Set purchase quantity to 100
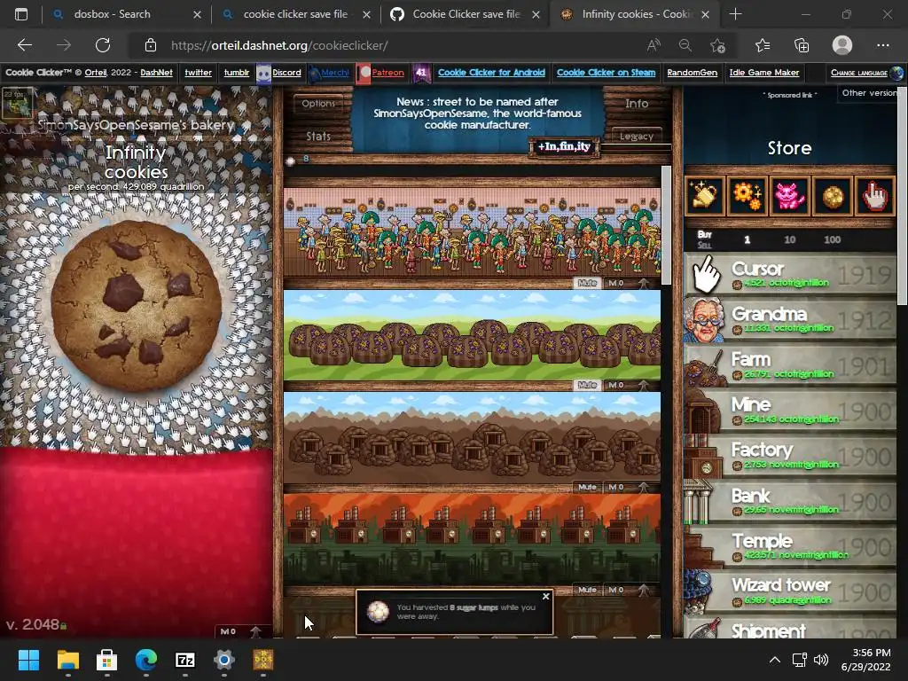908x681 pixels. tap(832, 239)
